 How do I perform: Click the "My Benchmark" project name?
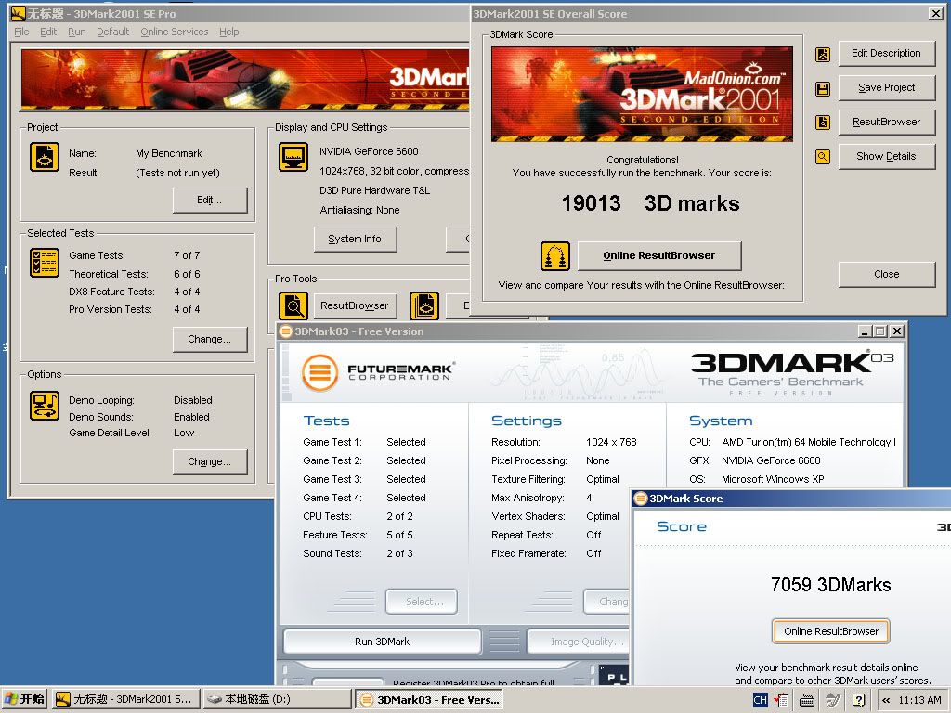coord(169,153)
